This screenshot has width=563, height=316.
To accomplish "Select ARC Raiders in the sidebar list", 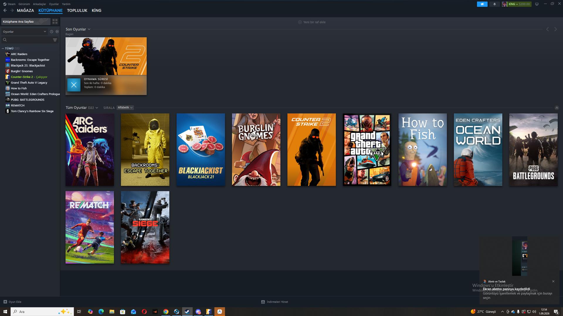I will (19, 54).
